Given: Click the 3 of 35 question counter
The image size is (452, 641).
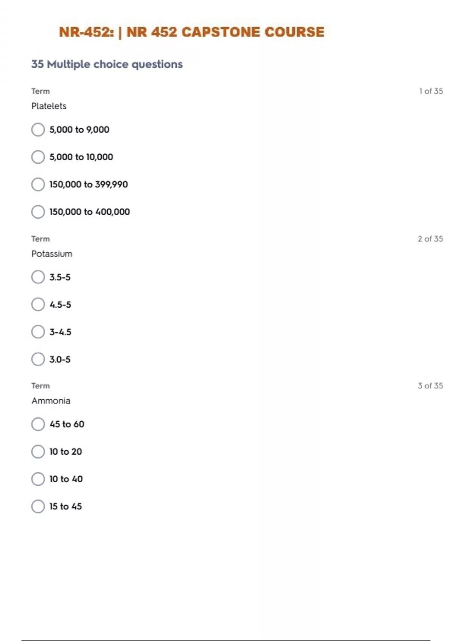Looking at the screenshot, I should [x=430, y=386].
